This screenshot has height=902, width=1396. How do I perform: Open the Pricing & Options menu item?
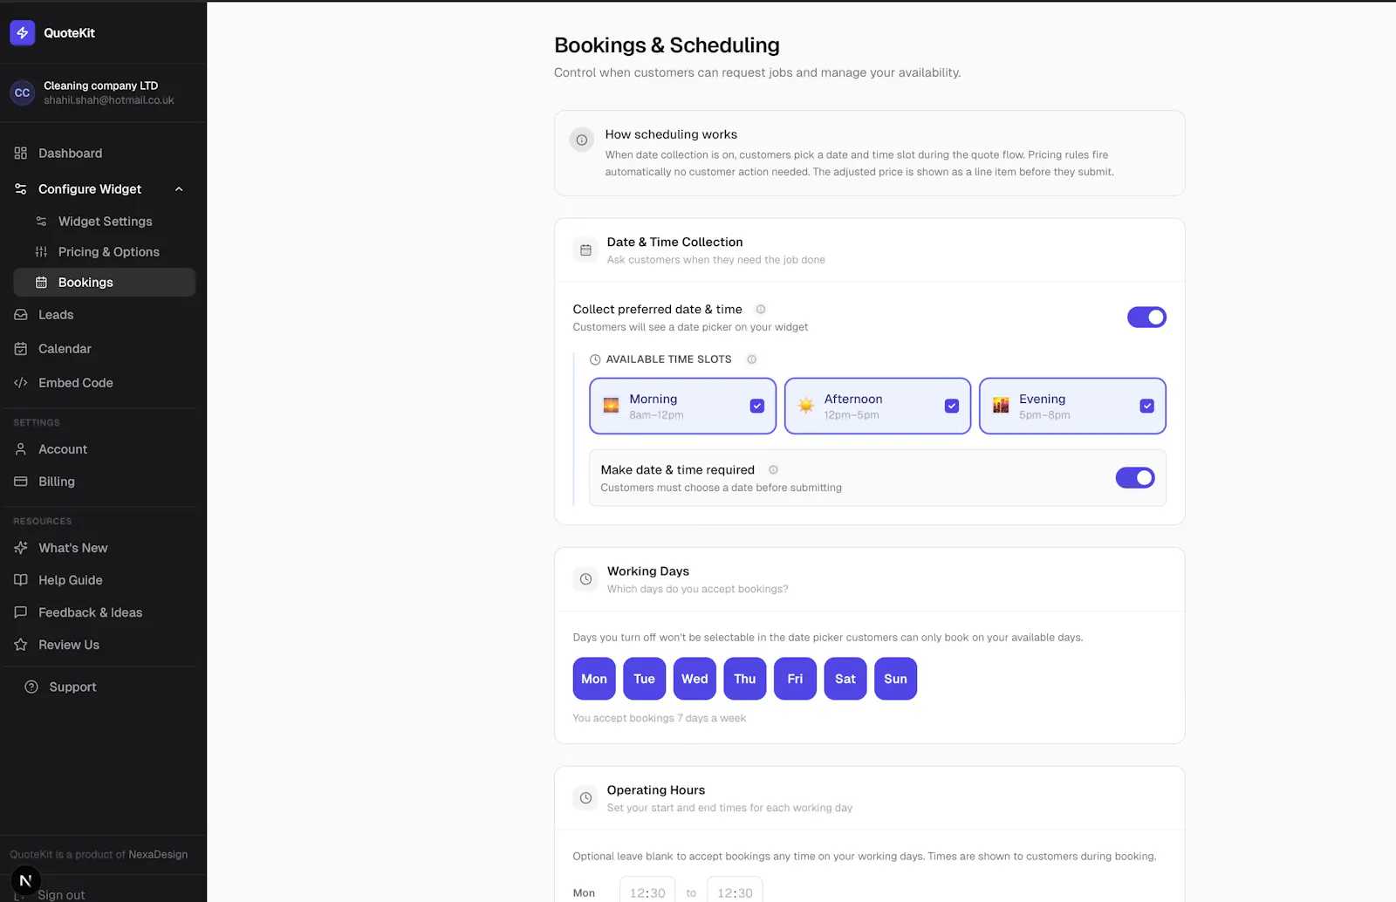[x=109, y=252]
